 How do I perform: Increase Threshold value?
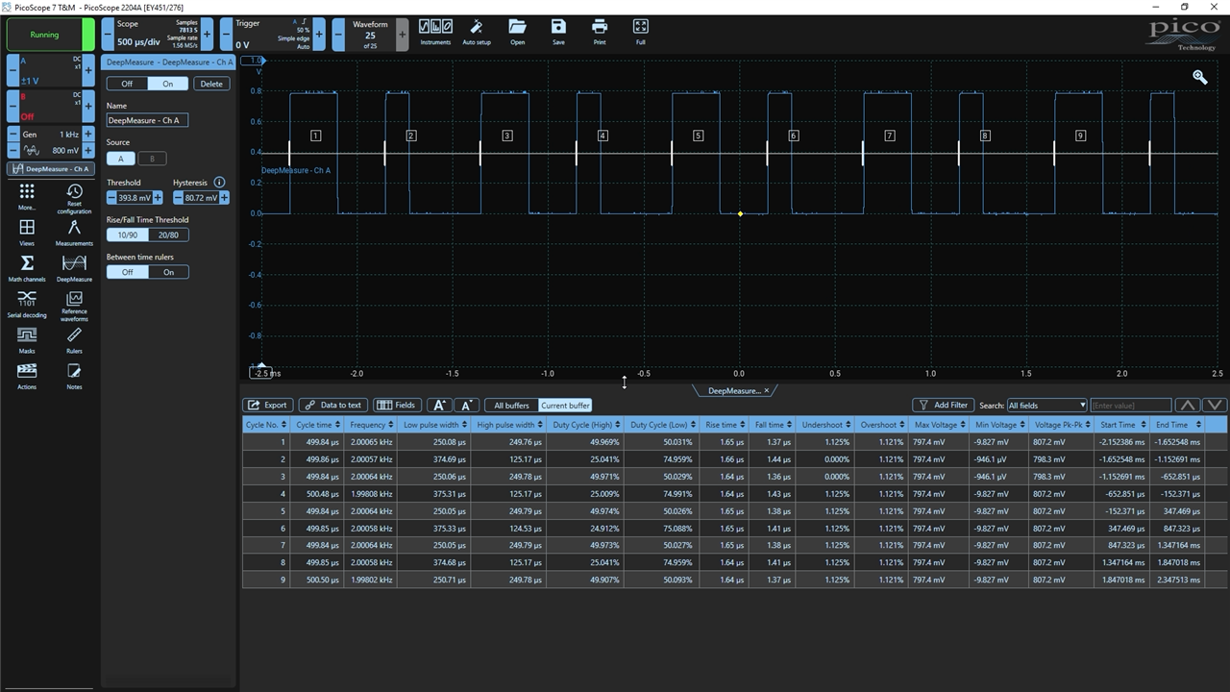click(x=158, y=197)
